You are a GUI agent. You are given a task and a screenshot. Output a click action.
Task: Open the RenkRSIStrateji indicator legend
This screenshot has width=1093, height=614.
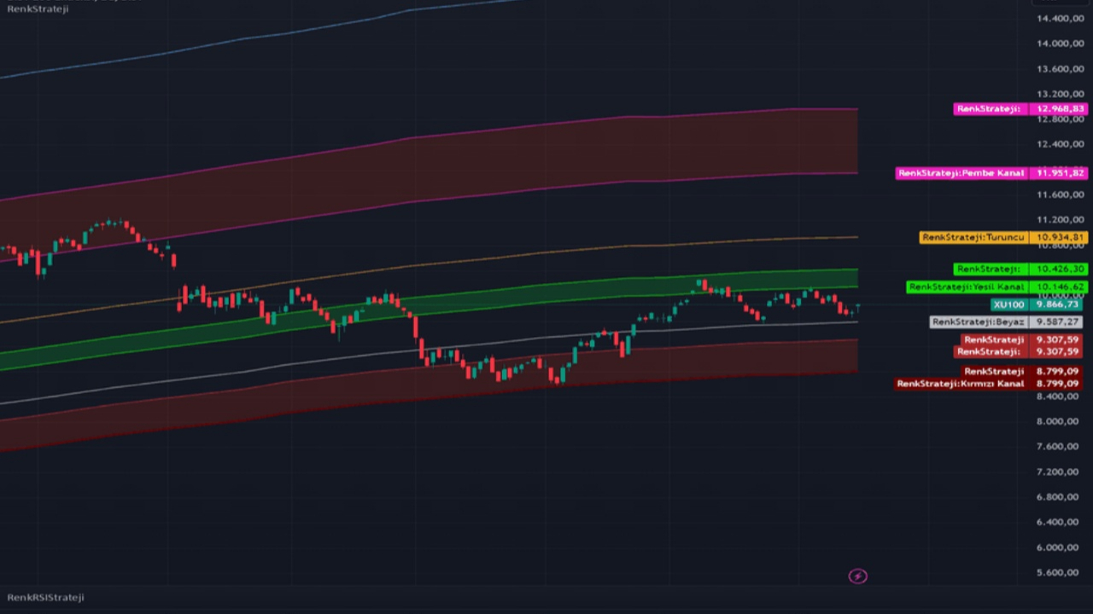[x=45, y=597]
